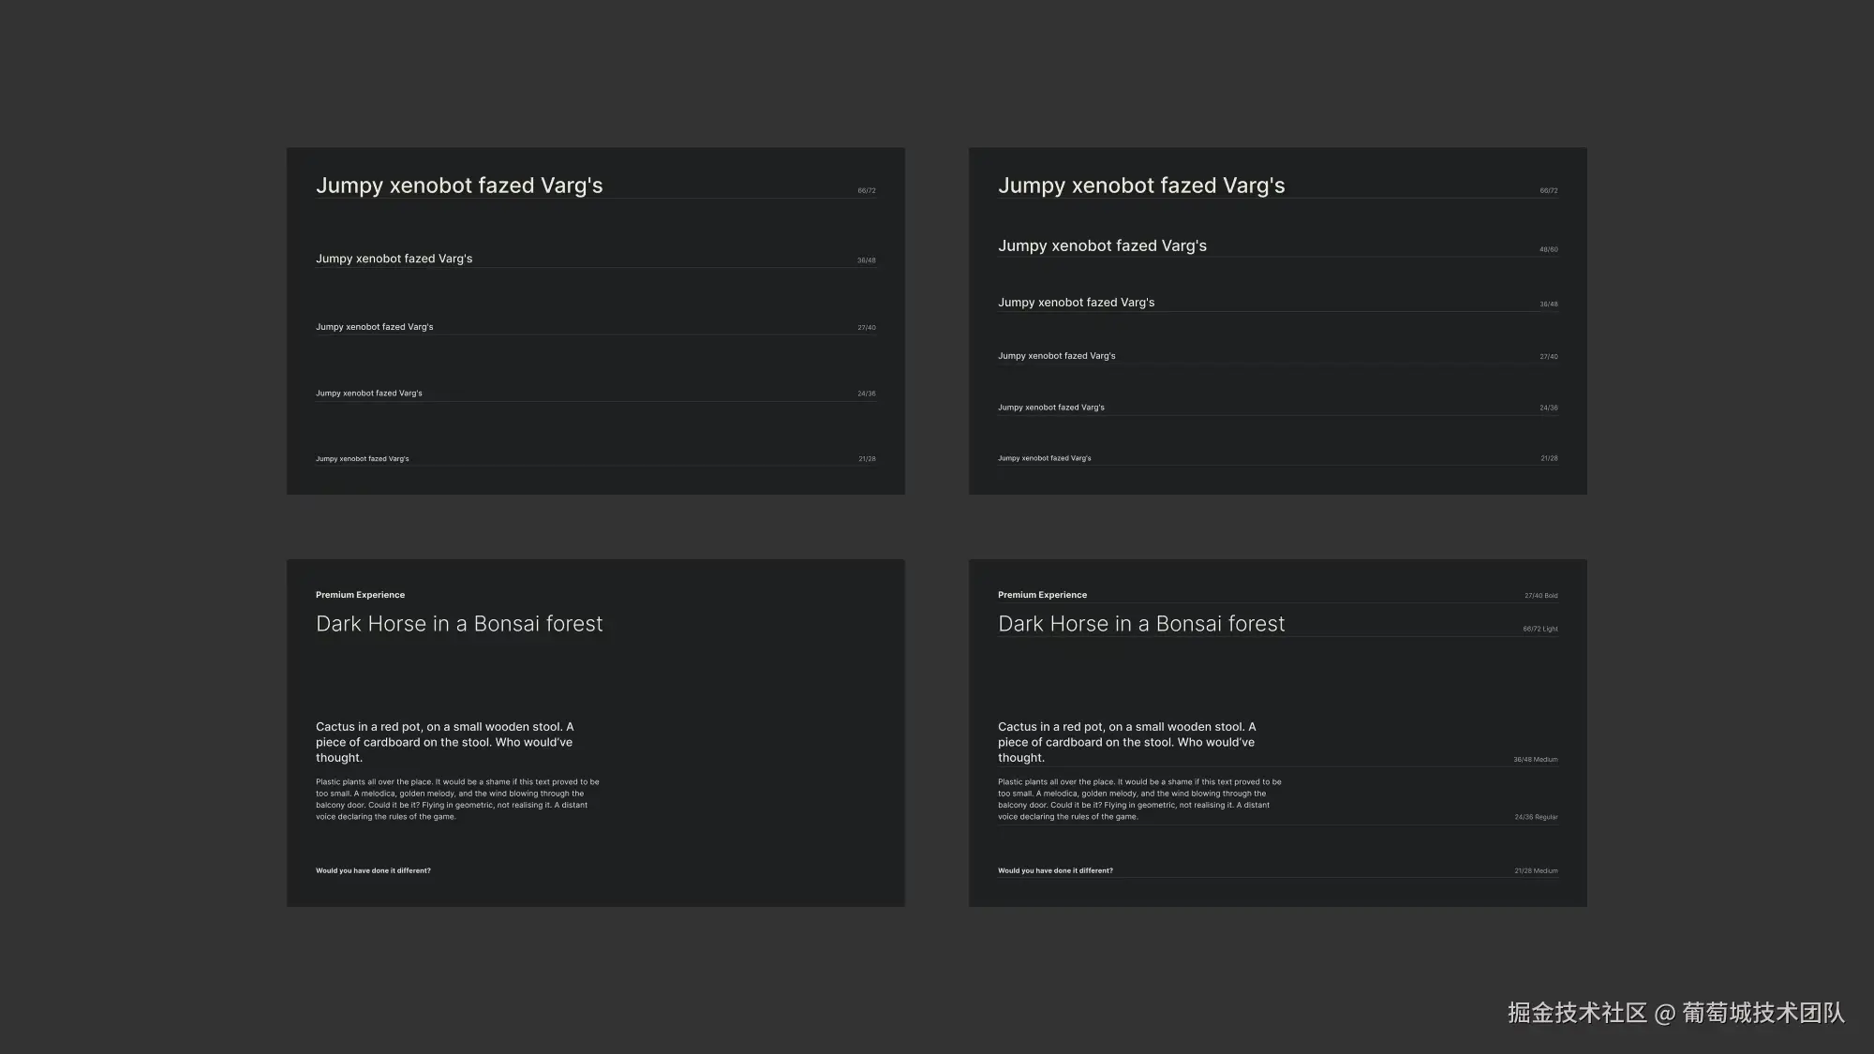Click the "66/72 Light" annotation label
The width and height of the screenshot is (1874, 1054).
(1539, 630)
